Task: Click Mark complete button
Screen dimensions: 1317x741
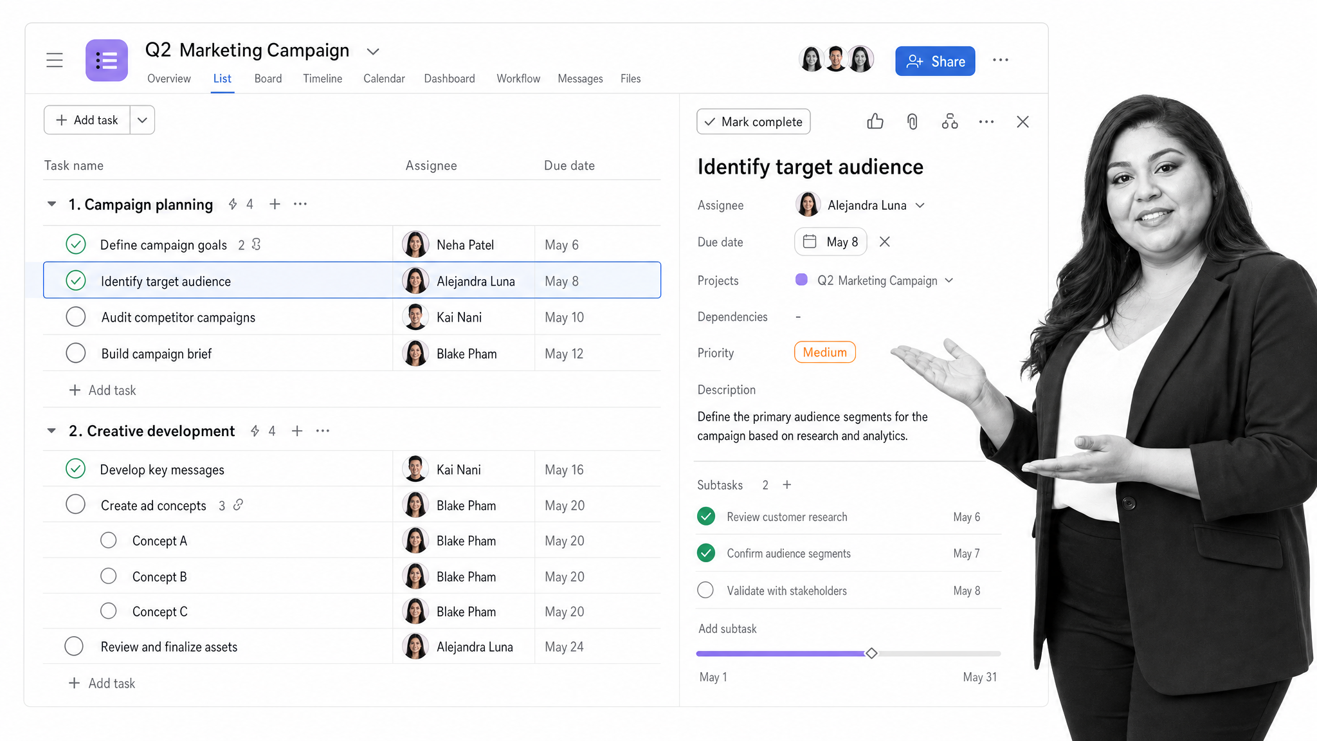Action: click(754, 122)
